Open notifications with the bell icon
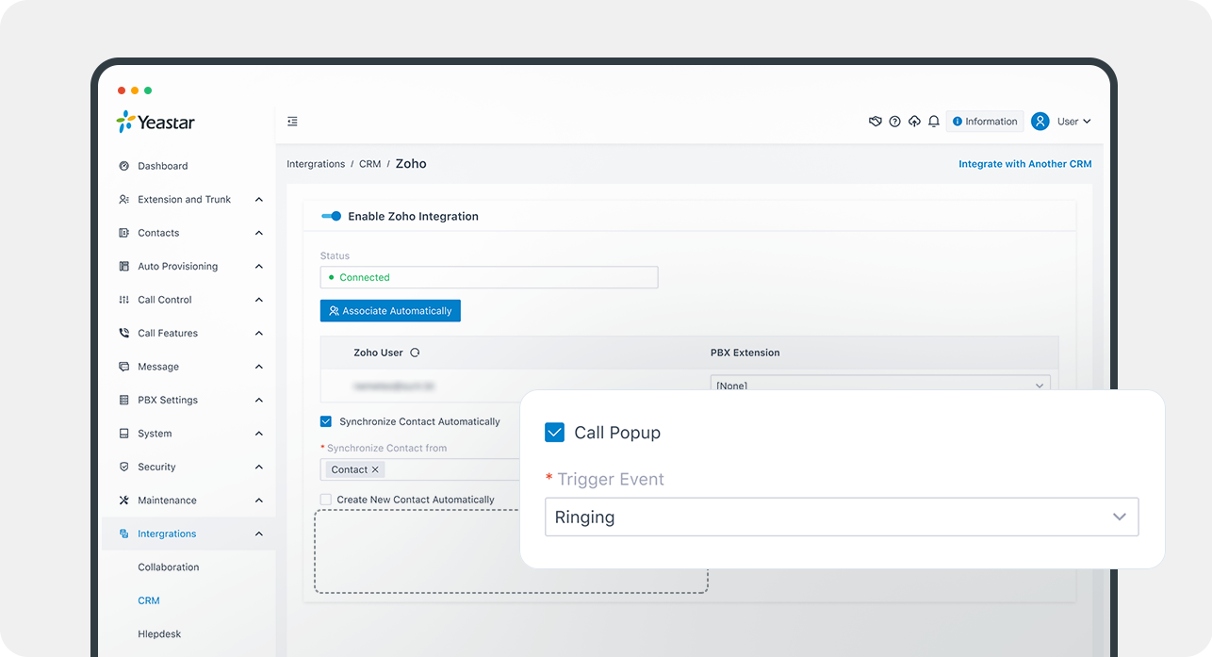This screenshot has width=1212, height=657. click(934, 122)
